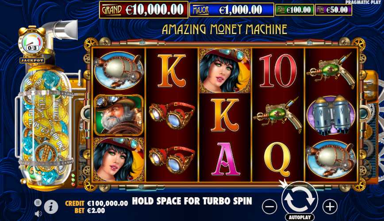Viewport: 384px width, 221px height.
Task: Click the Major jackpot €1,000.00 banner
Action: [231, 10]
